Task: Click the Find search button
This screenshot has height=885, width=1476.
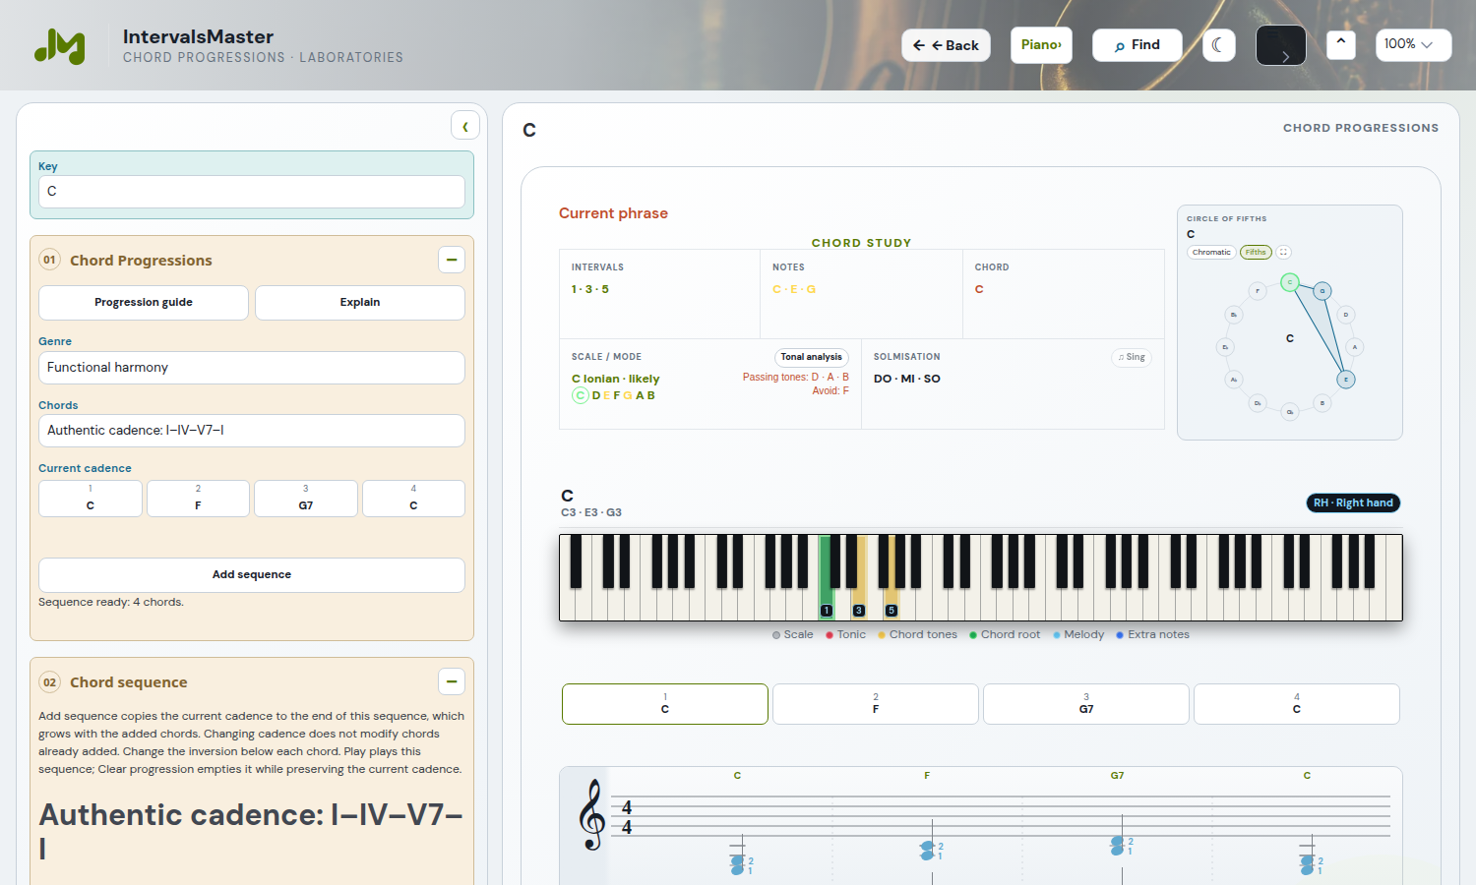Action: (x=1137, y=45)
